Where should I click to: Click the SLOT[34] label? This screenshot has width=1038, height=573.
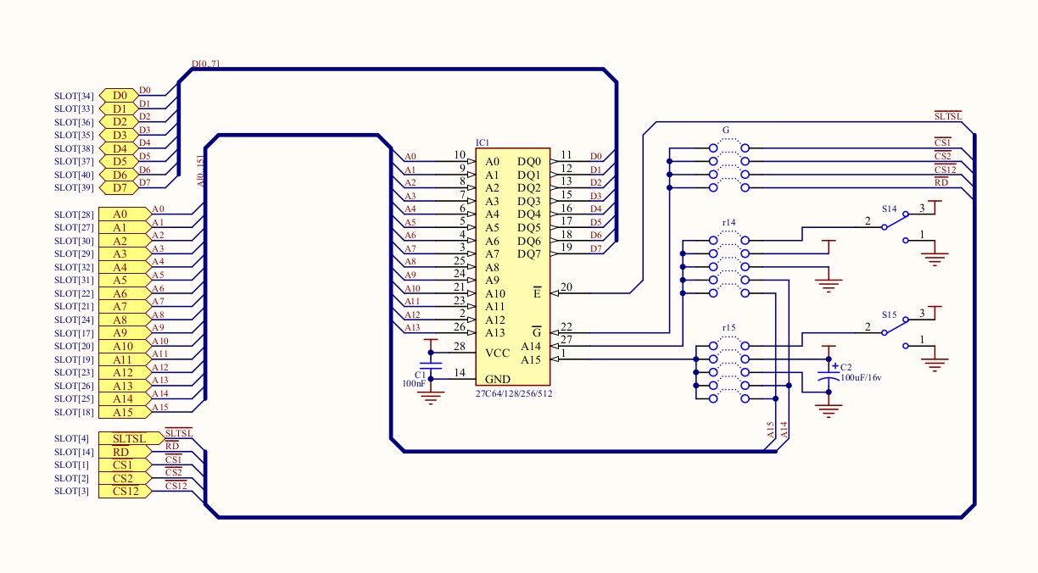coord(74,96)
